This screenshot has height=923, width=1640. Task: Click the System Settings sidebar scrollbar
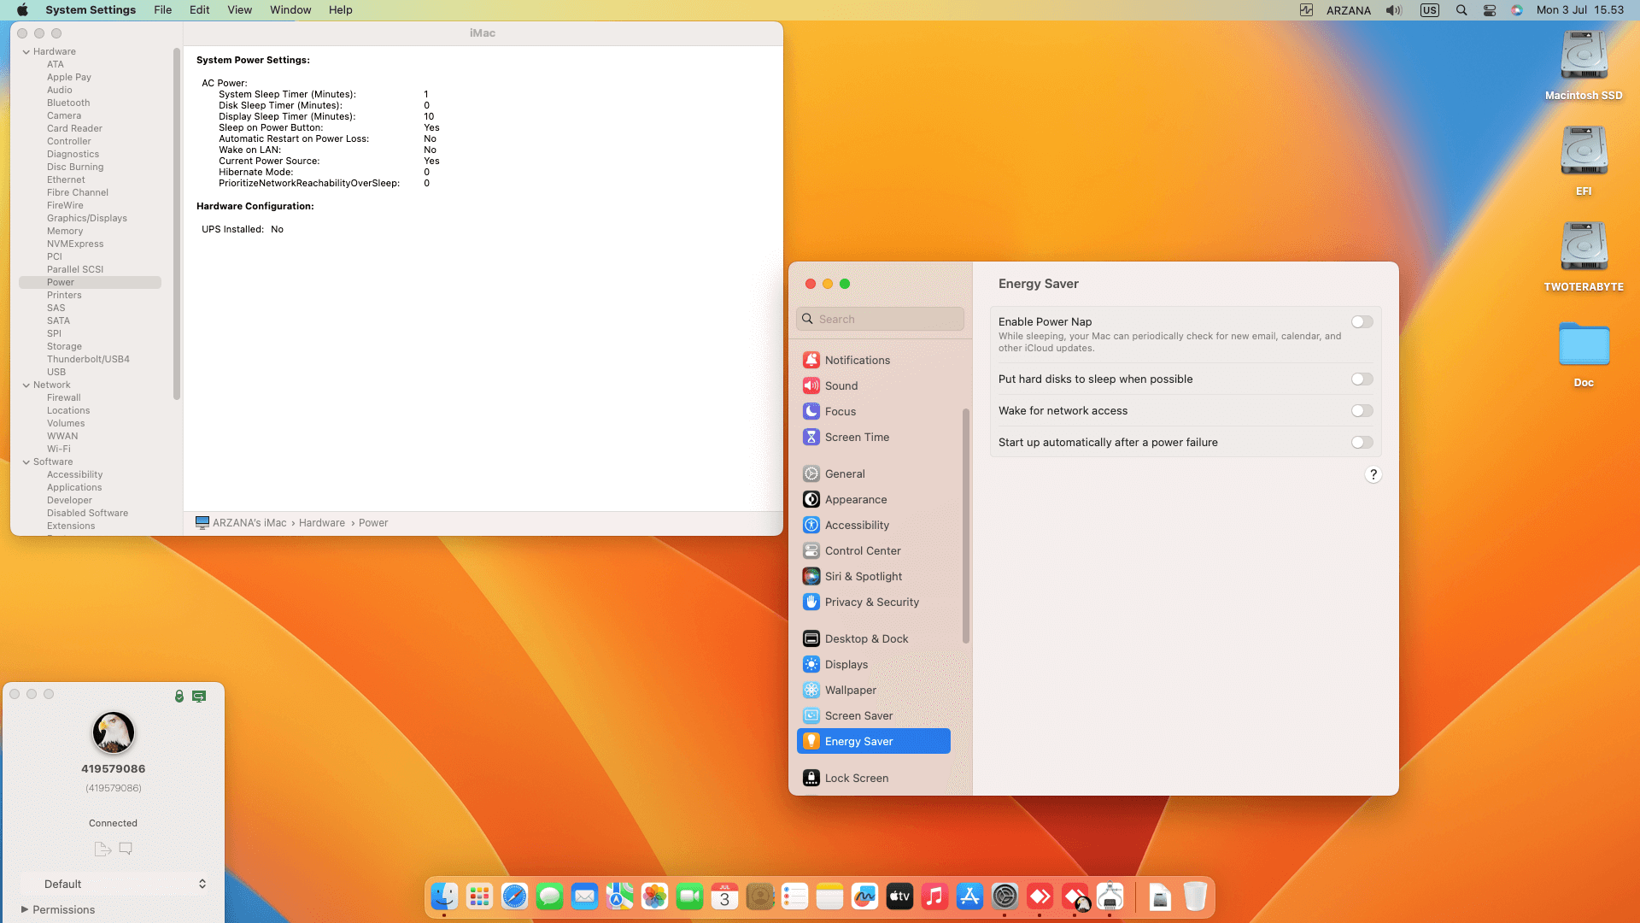966,526
